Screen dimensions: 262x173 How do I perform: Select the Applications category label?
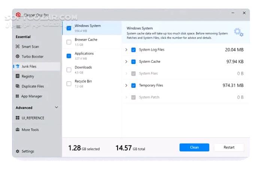pyautogui.click(x=84, y=54)
